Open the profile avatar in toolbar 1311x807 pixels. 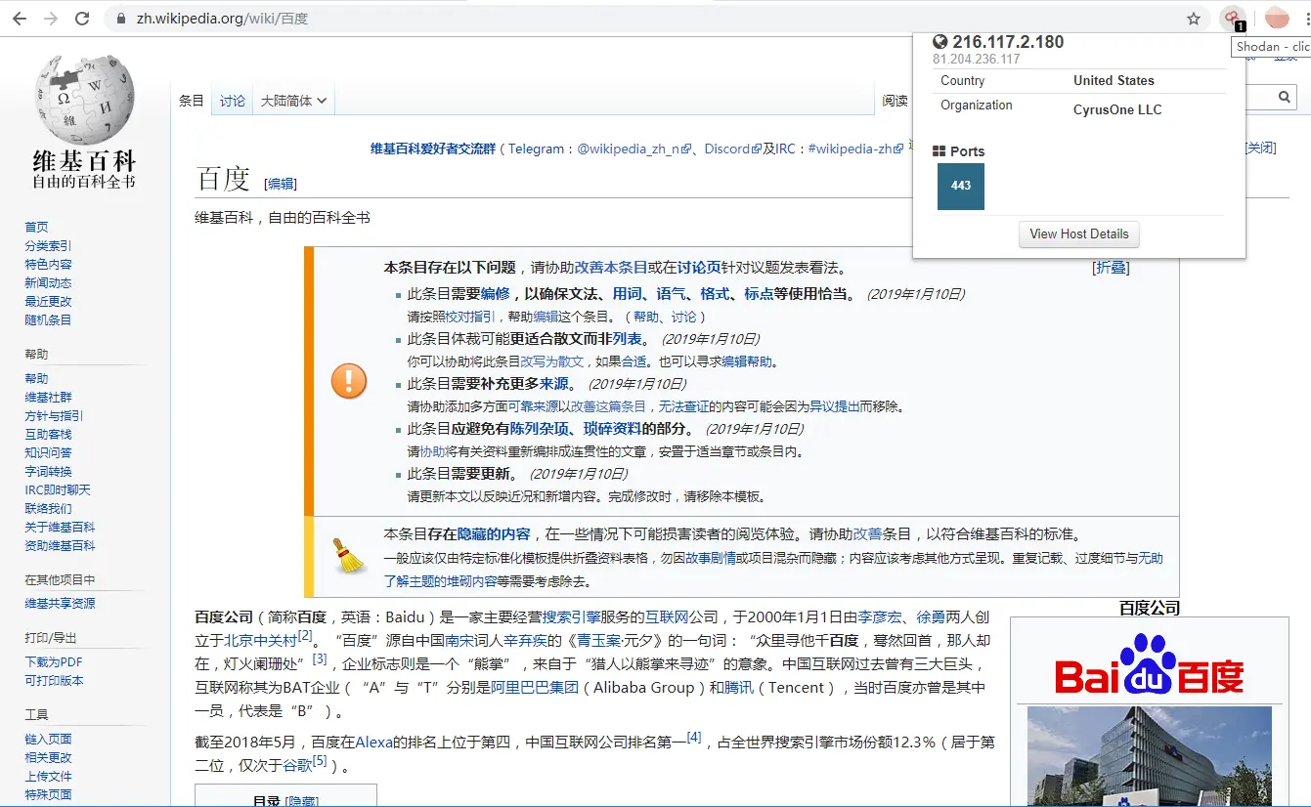[x=1277, y=18]
